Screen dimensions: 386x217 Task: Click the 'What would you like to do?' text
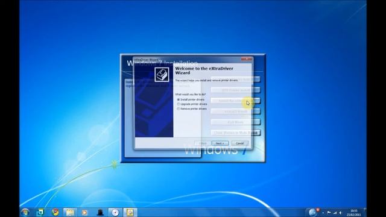(190, 95)
